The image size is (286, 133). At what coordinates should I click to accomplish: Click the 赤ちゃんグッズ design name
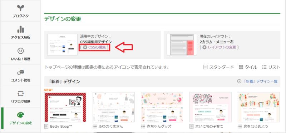[x=159, y=126]
